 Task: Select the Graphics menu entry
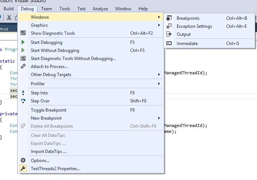pyautogui.click(x=91, y=25)
